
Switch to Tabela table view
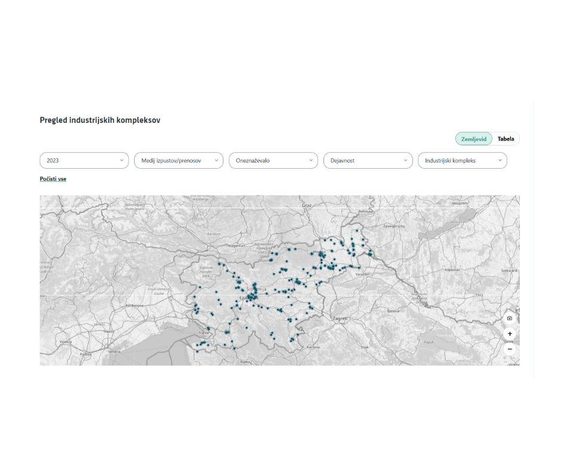point(505,139)
